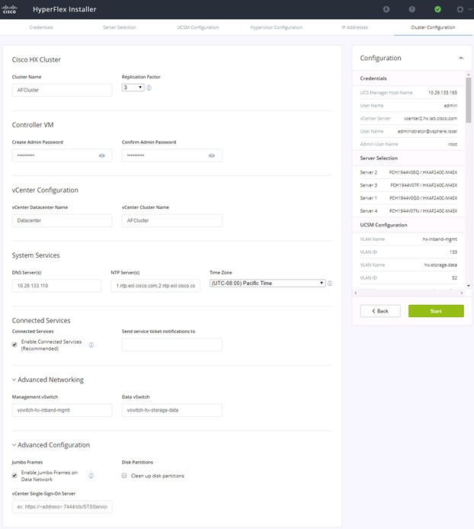This screenshot has height=529, width=474.
Task: Click the green status checkmark icon
Action: 437,9
